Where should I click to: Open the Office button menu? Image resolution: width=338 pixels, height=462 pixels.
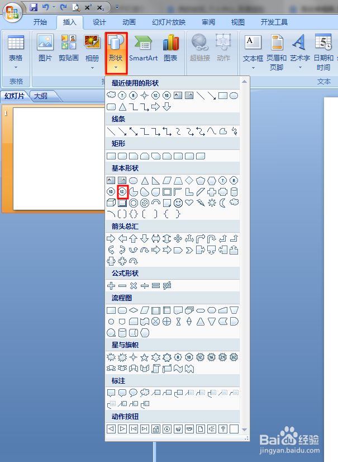pos(12,12)
